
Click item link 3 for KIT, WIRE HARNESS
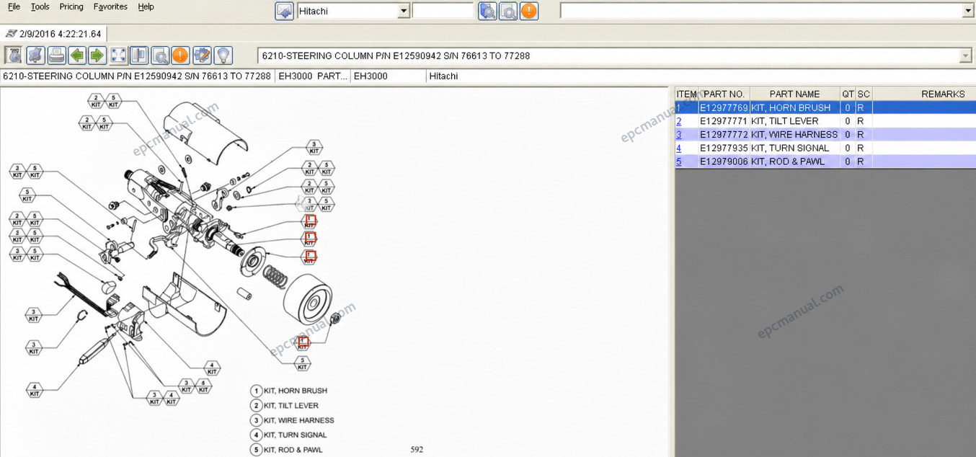[x=678, y=135]
